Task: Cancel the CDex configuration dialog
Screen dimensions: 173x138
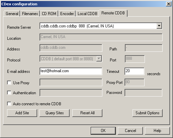Action: pyautogui.click(x=130, y=131)
